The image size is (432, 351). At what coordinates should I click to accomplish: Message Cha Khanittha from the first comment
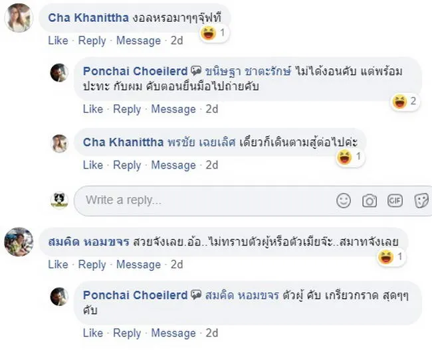pyautogui.click(x=138, y=40)
